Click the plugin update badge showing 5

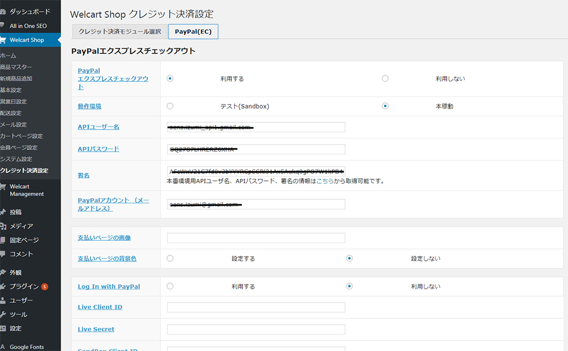[x=44, y=287]
